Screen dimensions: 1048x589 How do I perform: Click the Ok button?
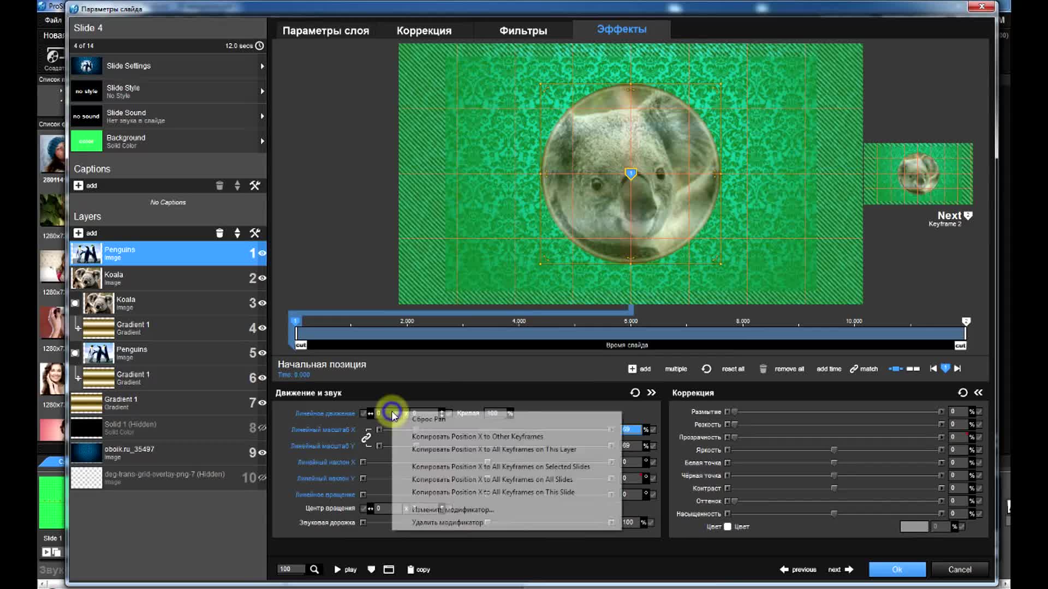[897, 569]
